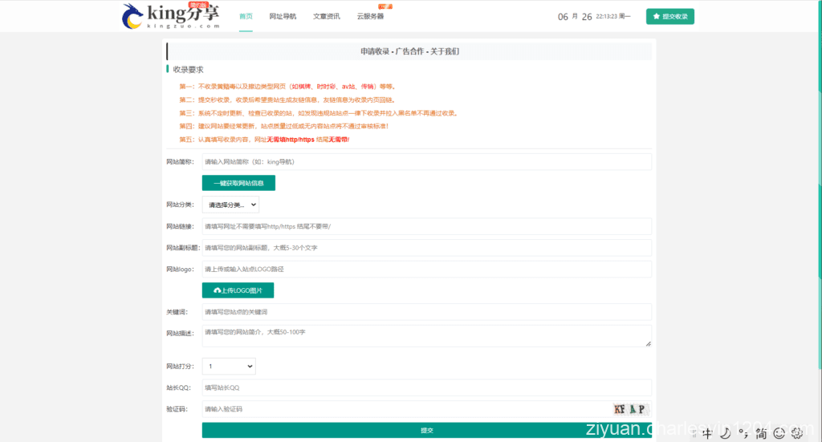The image size is (822, 442).
Task: Open the 网址导航 nav tab
Action: pos(283,16)
